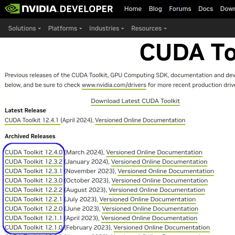Open the CUDA Toolkit 12.2.2 link

pos(34,190)
